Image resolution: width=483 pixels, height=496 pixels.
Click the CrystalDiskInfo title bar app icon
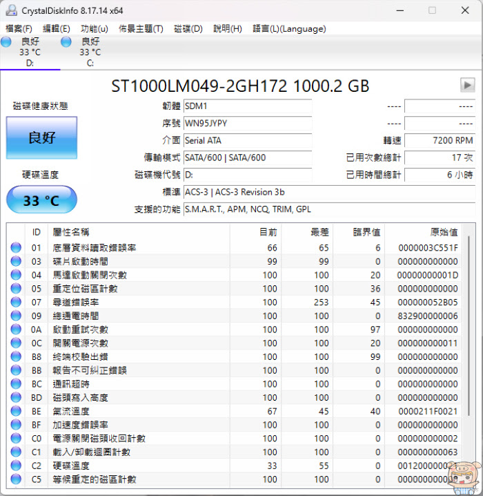(11, 10)
